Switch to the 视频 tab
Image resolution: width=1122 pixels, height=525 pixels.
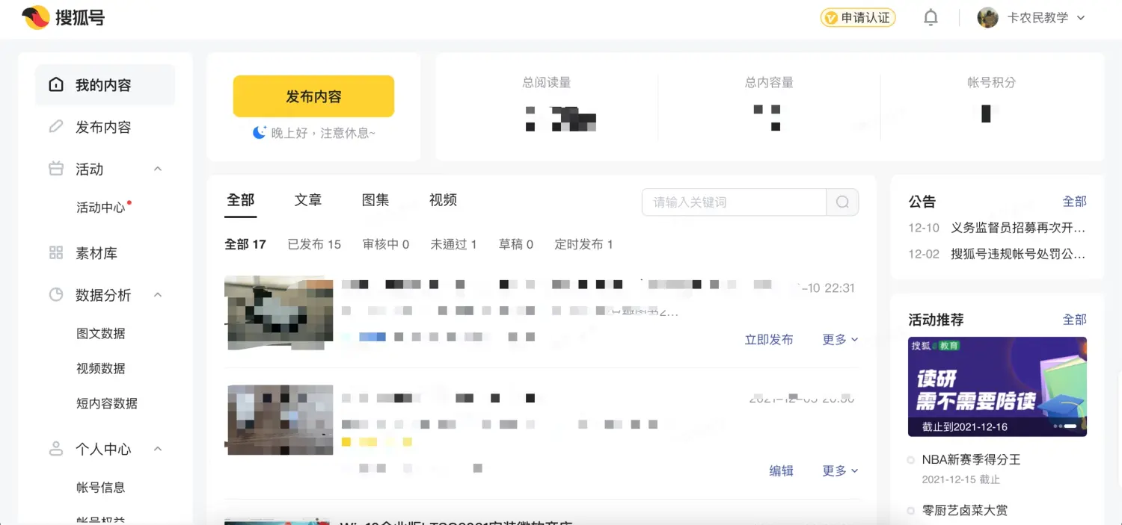coord(442,199)
